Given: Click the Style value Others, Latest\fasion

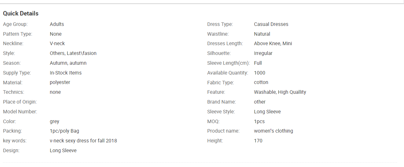Looking at the screenshot, I should [x=73, y=53].
